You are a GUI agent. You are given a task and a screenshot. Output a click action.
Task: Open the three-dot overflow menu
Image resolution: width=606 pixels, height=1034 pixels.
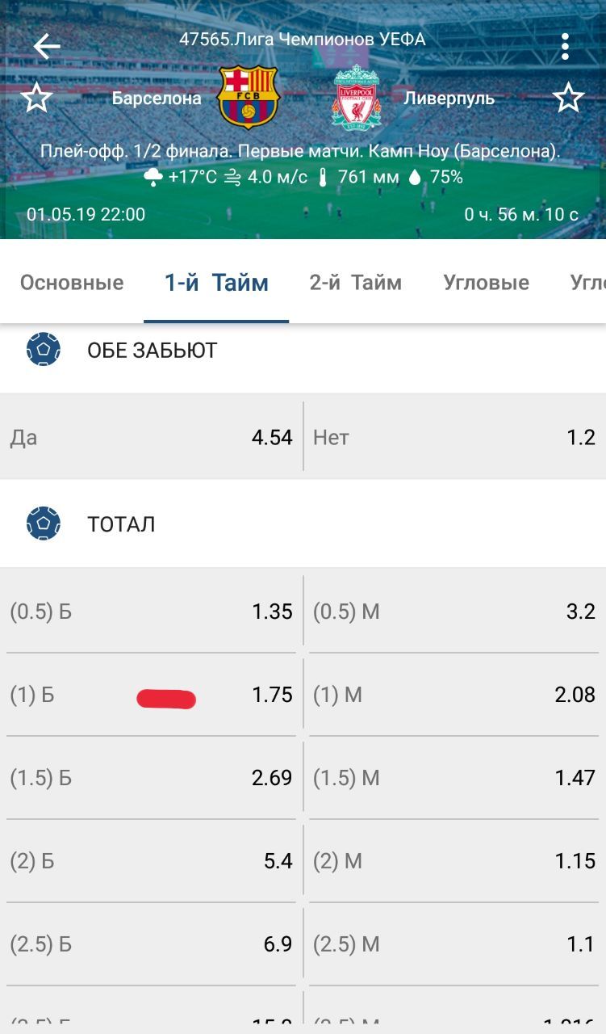pos(565,47)
